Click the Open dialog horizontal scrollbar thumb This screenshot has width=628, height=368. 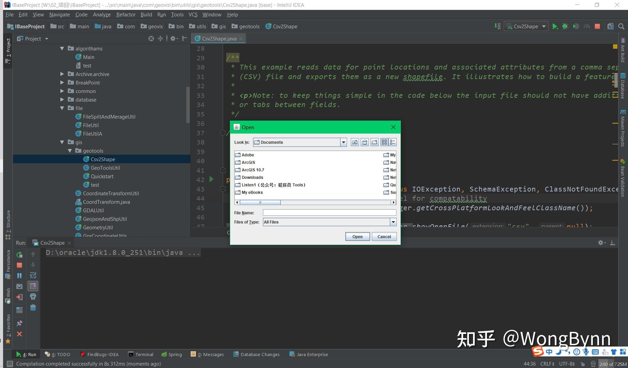point(260,202)
